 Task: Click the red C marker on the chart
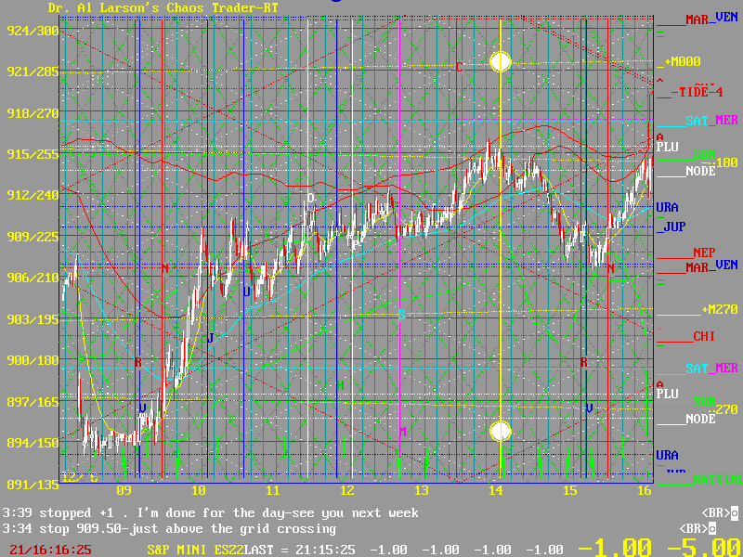pyautogui.click(x=459, y=67)
